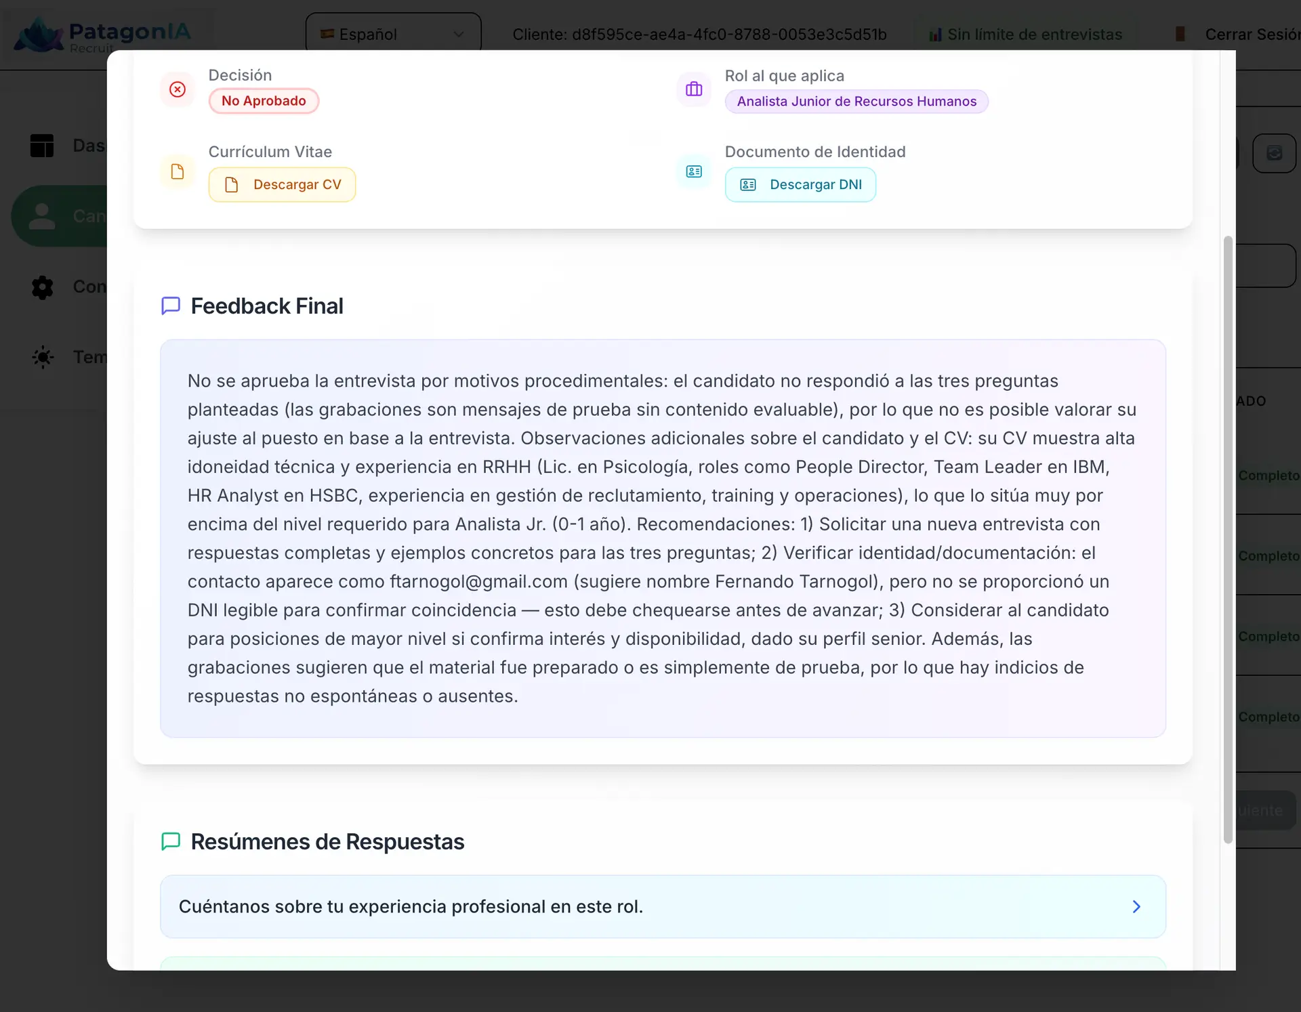
Task: Click the red No Aprobado decision icon
Action: pyautogui.click(x=178, y=89)
